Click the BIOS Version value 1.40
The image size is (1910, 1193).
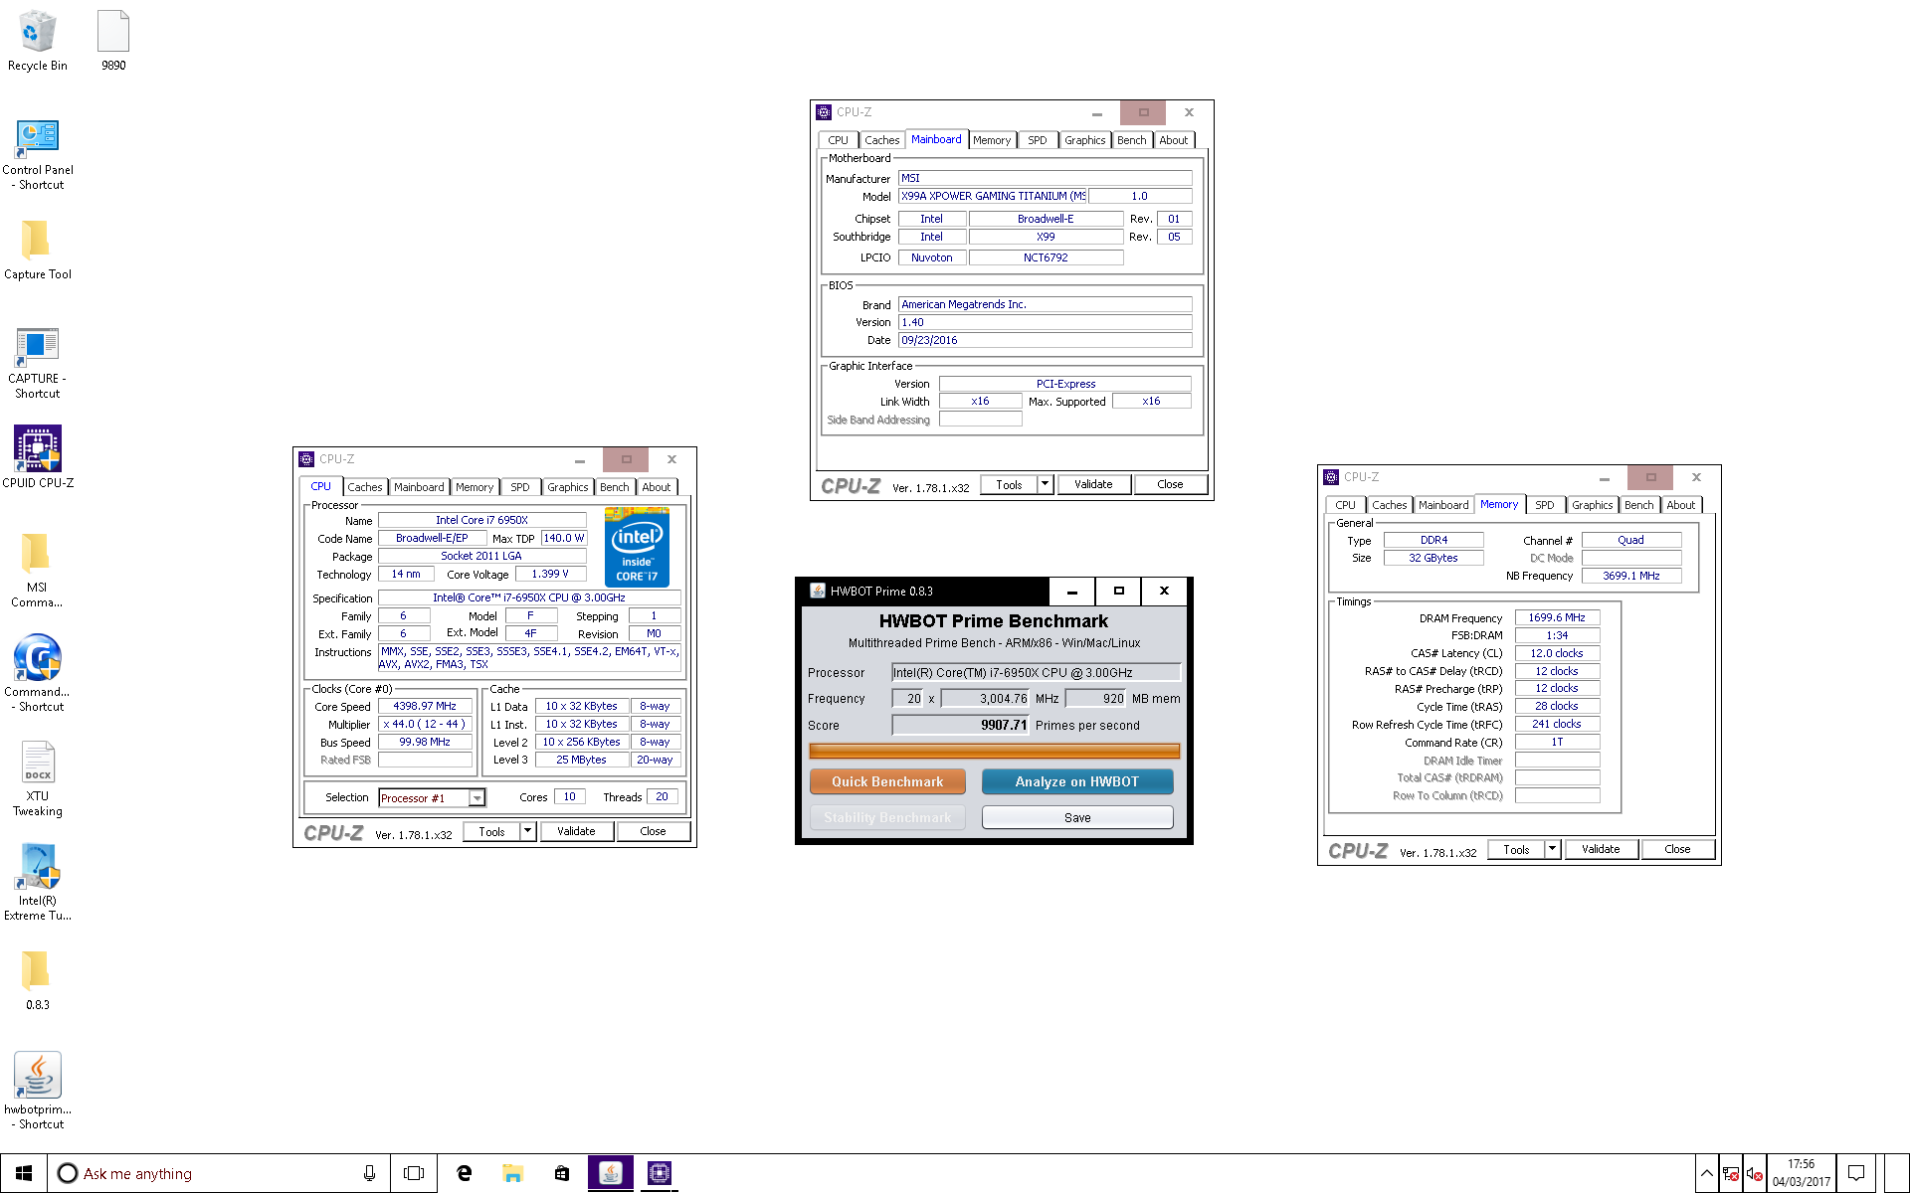1045,322
